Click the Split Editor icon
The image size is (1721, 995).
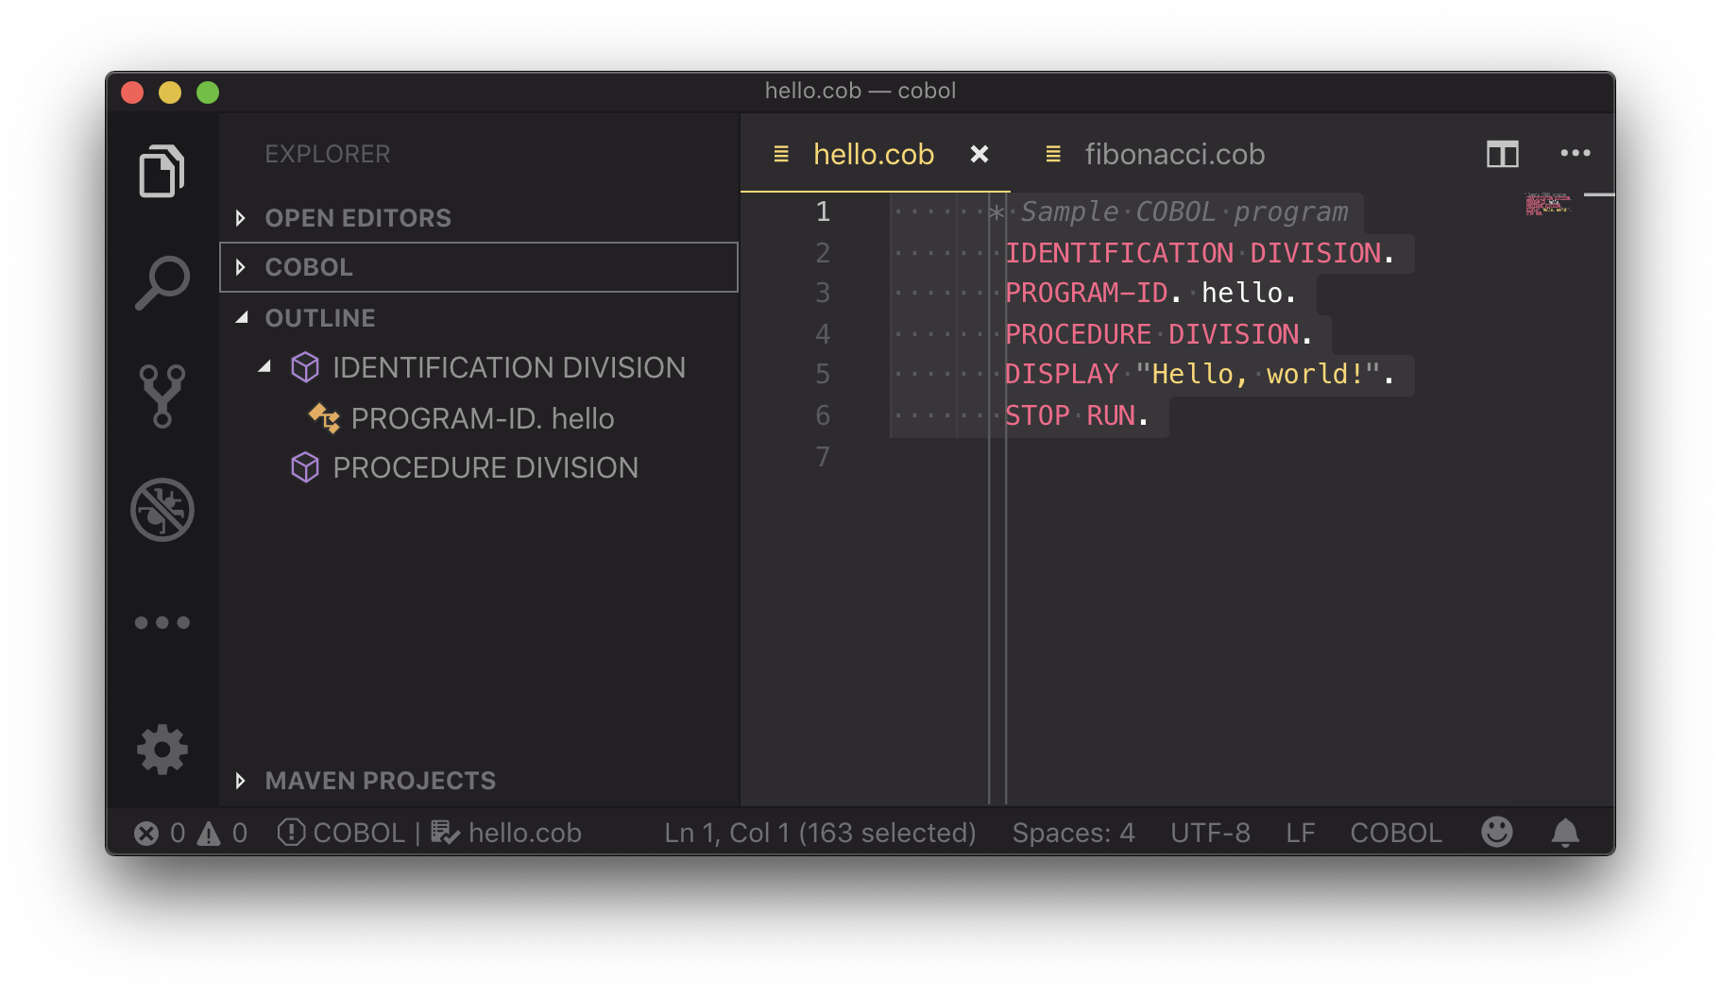click(x=1502, y=154)
